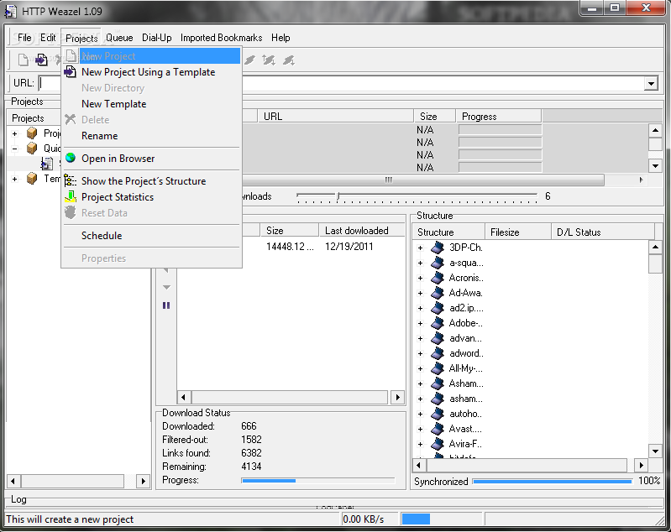671x532 pixels.
Task: Click the purple-arrow icon beside New Project Using a Template
Action: (71, 72)
